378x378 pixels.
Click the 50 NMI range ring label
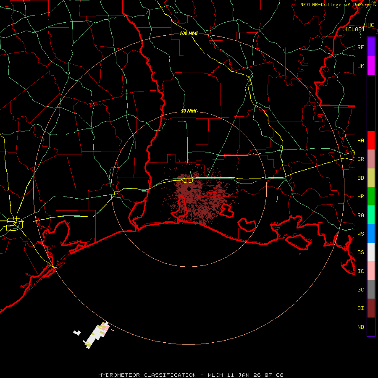pos(189,111)
